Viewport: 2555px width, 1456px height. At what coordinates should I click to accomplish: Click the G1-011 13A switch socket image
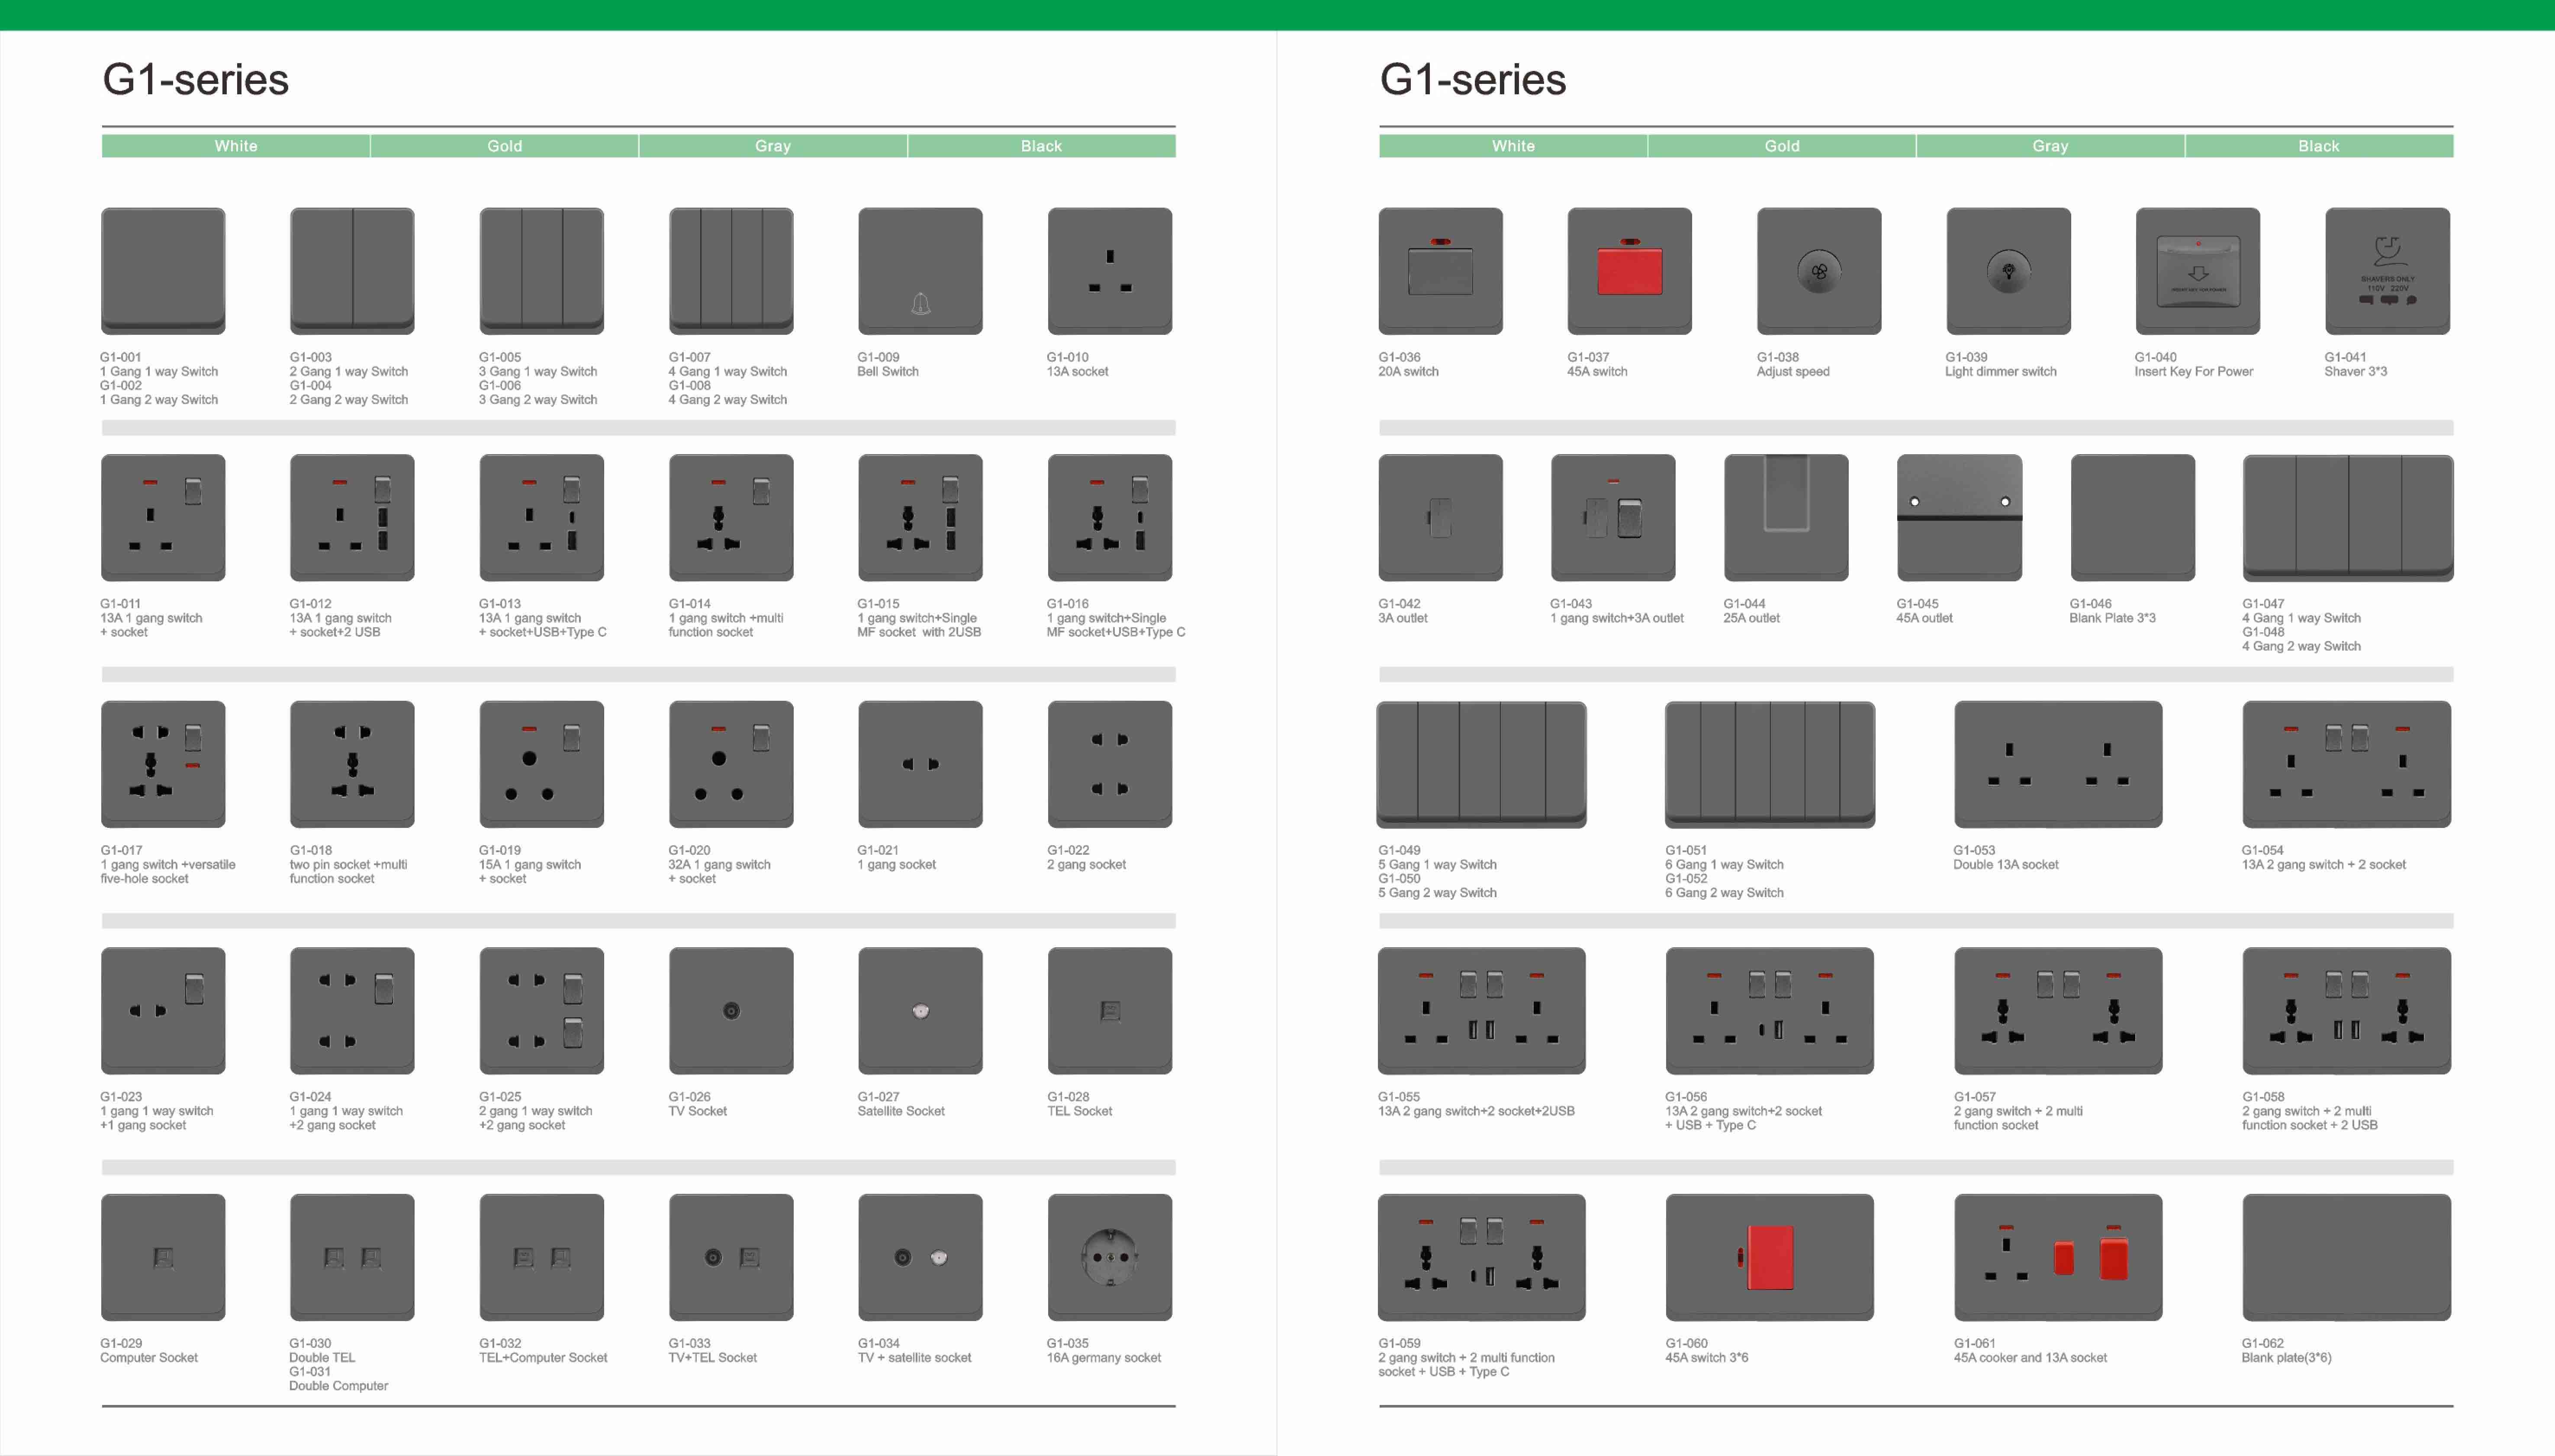pos(163,518)
